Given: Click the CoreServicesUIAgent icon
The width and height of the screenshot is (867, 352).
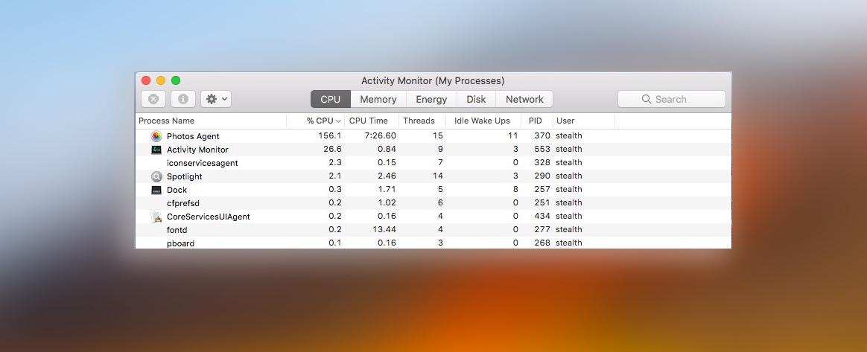Looking at the screenshot, I should coord(156,217).
